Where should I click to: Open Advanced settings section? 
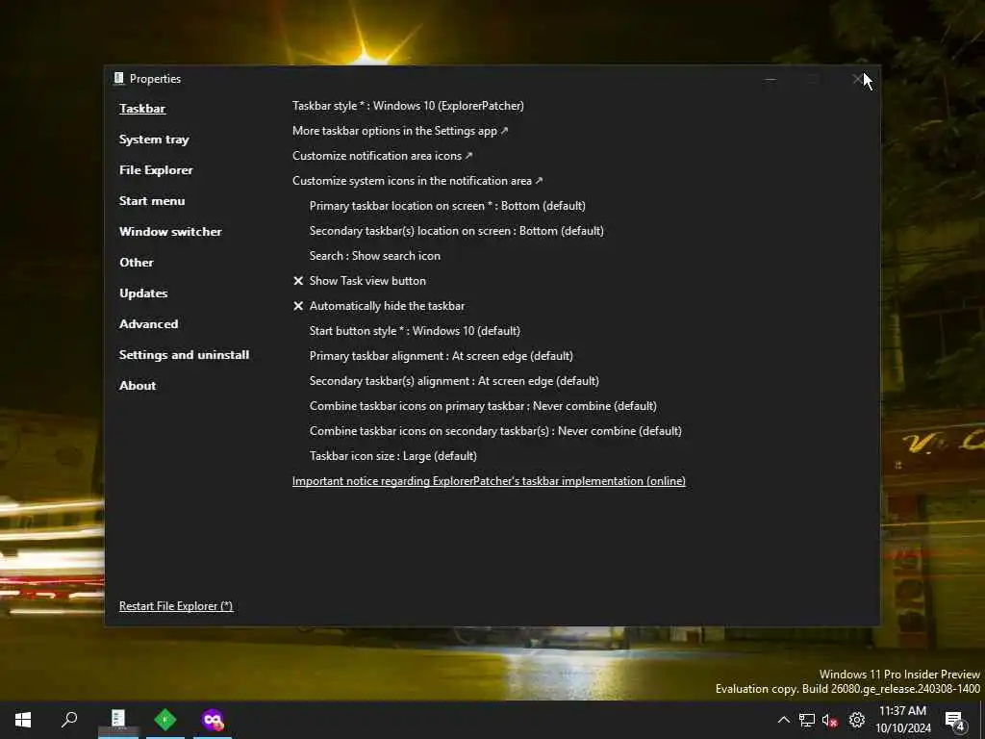point(149,323)
